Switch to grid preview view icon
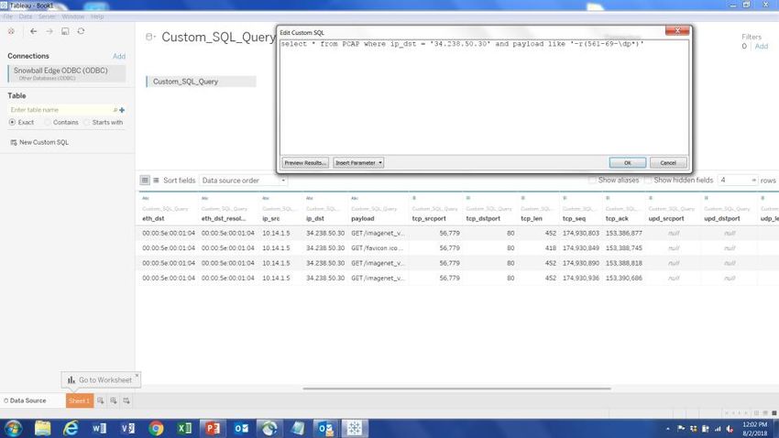The height and width of the screenshot is (438, 779). [x=145, y=181]
